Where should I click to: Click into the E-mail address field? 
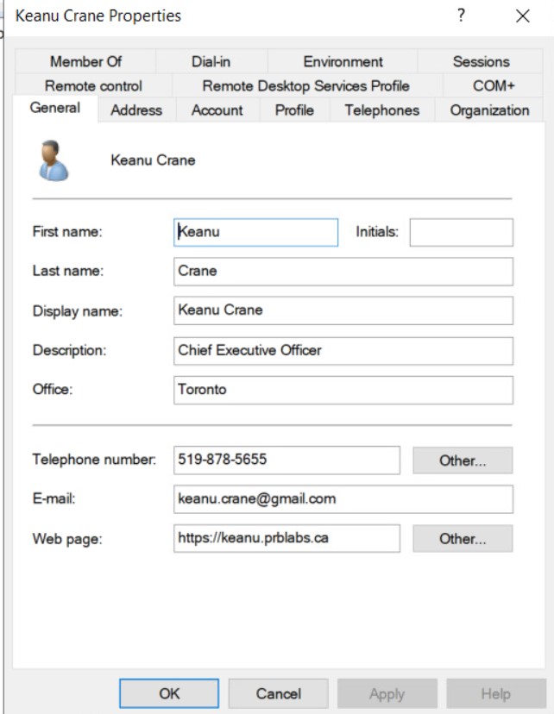[343, 498]
